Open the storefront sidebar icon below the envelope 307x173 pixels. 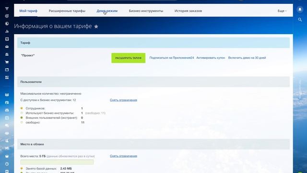coord(7,54)
